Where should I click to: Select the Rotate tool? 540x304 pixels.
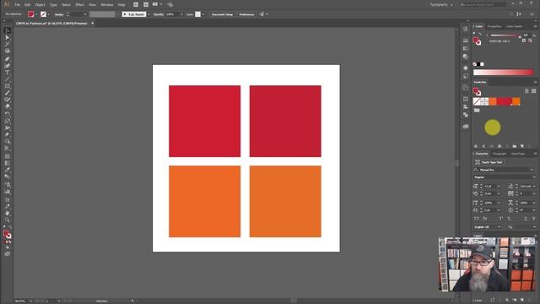pyautogui.click(x=8, y=114)
